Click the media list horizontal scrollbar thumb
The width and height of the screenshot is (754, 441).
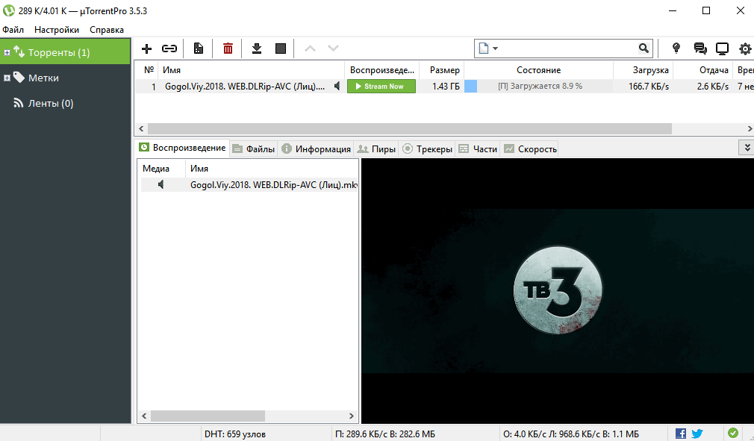(x=208, y=416)
